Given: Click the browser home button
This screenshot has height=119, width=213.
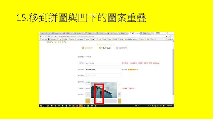Looking at the screenshot, I should tap(49, 36).
